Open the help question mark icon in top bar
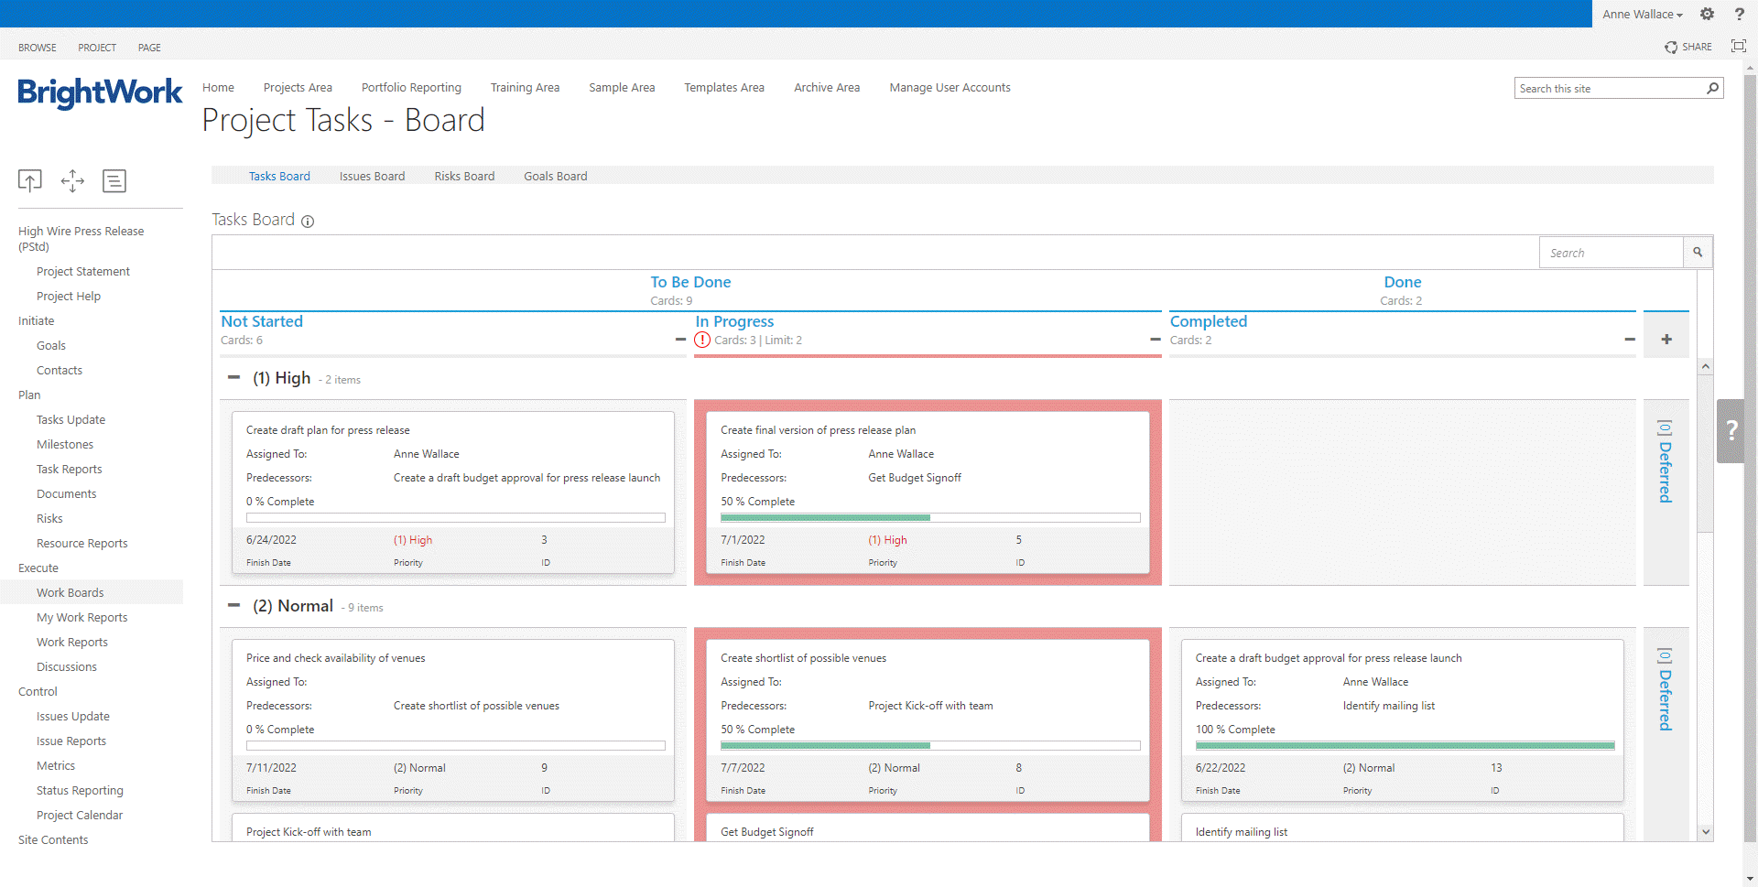1758x887 pixels. pos(1739,14)
